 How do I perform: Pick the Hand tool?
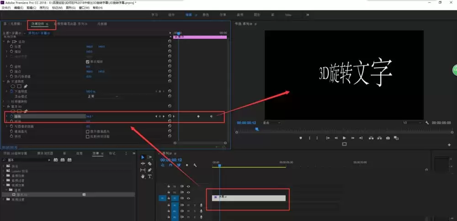(x=143, y=176)
